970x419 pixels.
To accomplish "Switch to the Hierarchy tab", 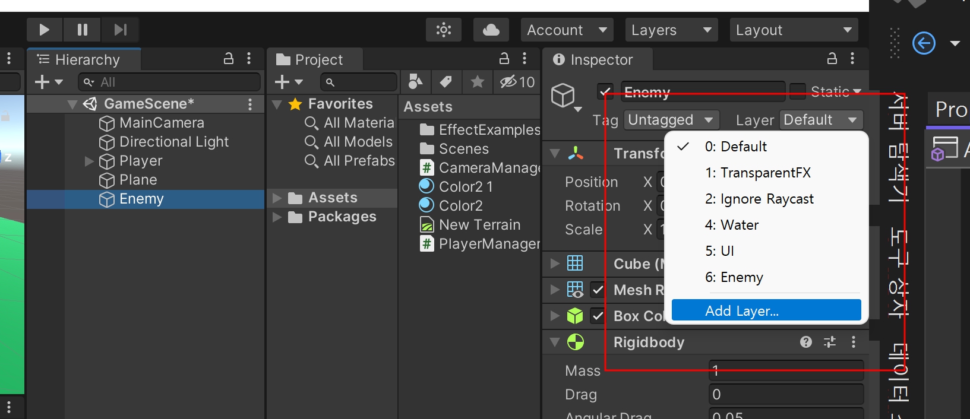I will coord(84,59).
